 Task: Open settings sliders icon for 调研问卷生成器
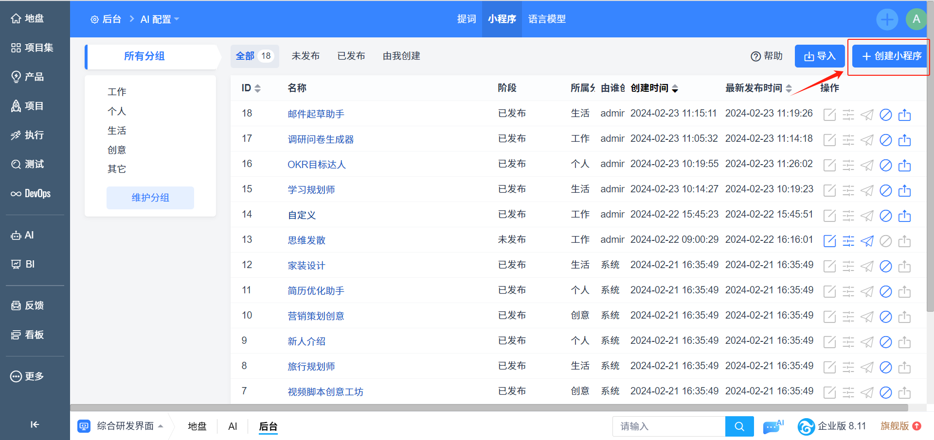click(848, 140)
